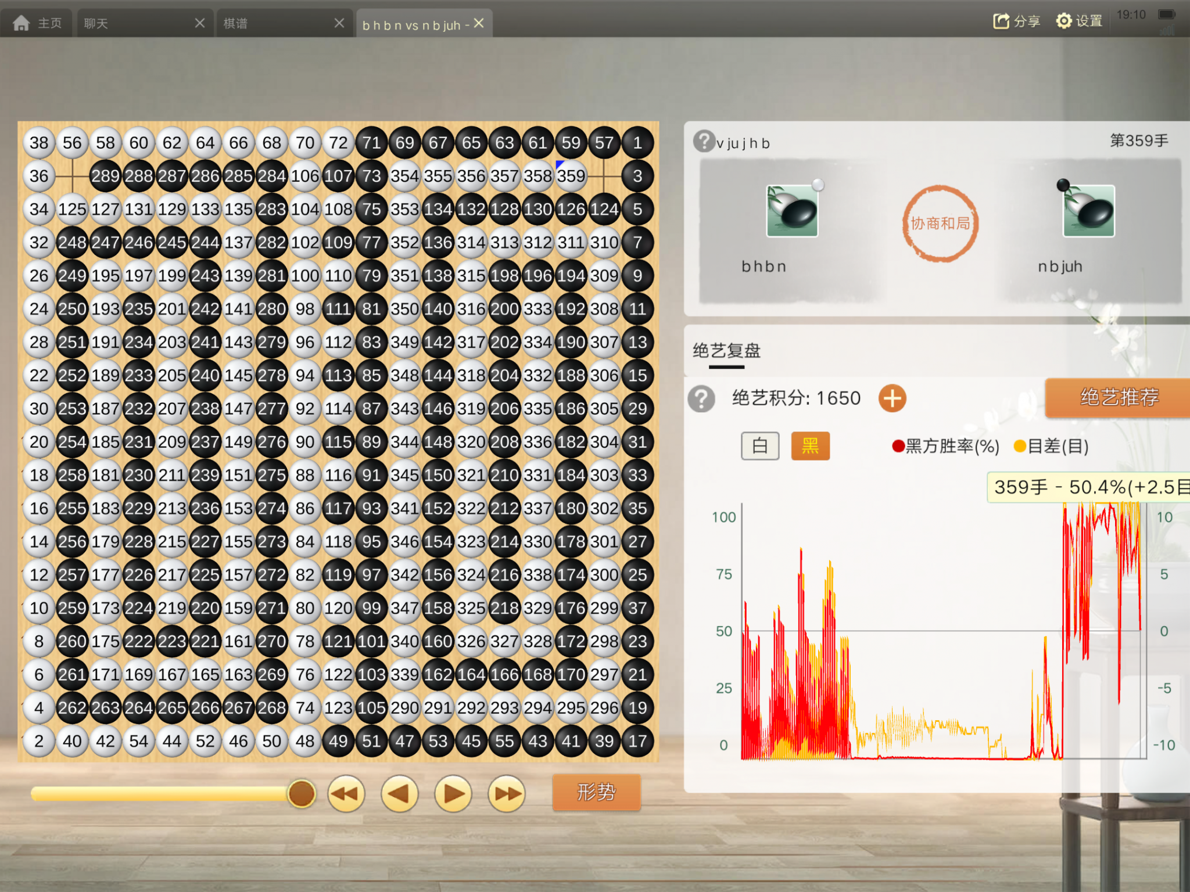This screenshot has height=892, width=1190.
Task: Click the battery status icon
Action: pos(1167,15)
